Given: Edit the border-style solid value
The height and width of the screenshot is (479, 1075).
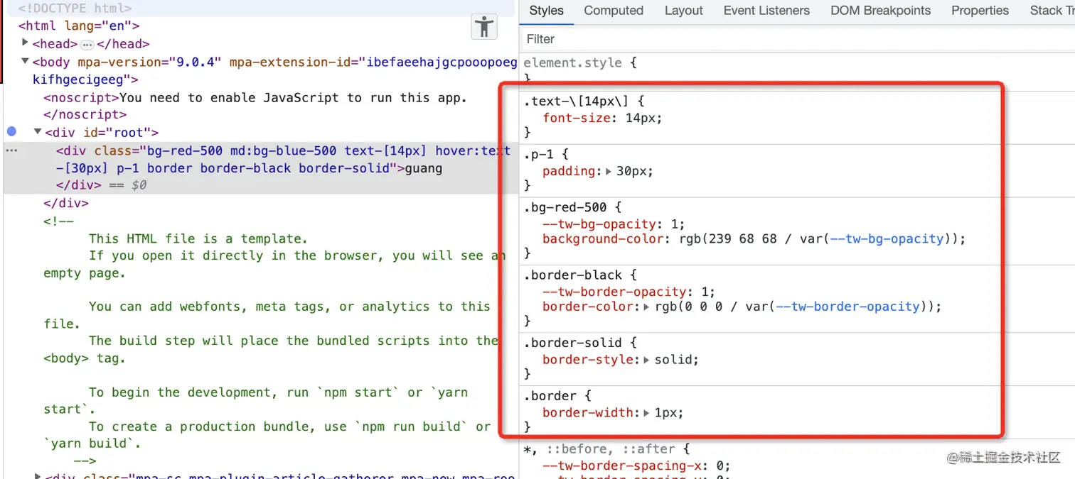Looking at the screenshot, I should (x=673, y=360).
